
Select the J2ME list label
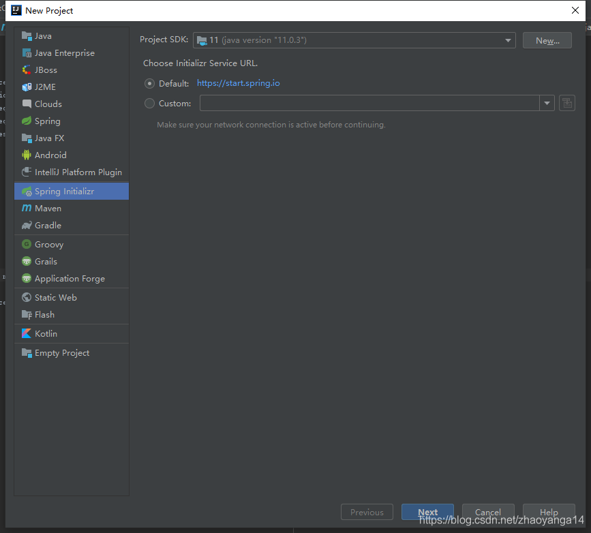pos(45,87)
